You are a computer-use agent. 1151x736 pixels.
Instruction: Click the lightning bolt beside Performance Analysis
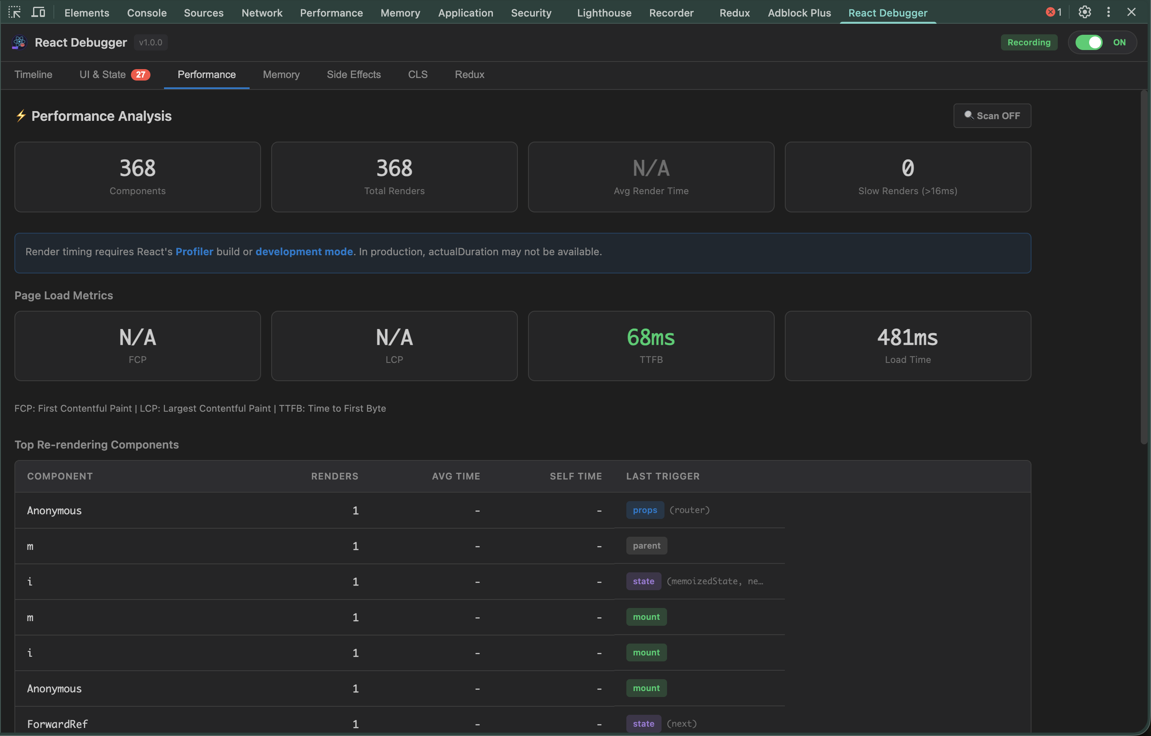(x=21, y=116)
